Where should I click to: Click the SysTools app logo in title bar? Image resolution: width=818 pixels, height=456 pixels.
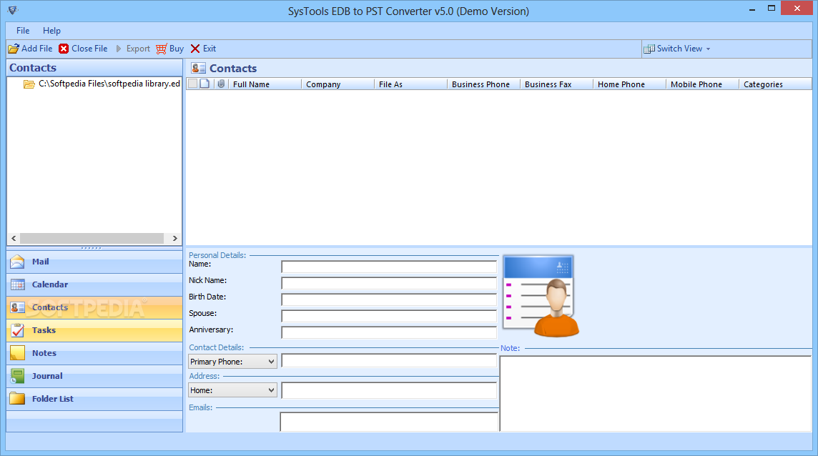(x=13, y=10)
